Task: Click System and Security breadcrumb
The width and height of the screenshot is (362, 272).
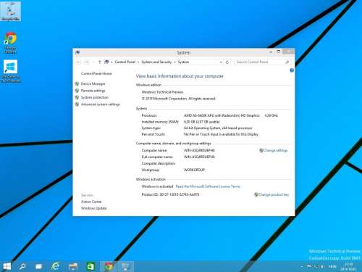Action: click(x=156, y=62)
